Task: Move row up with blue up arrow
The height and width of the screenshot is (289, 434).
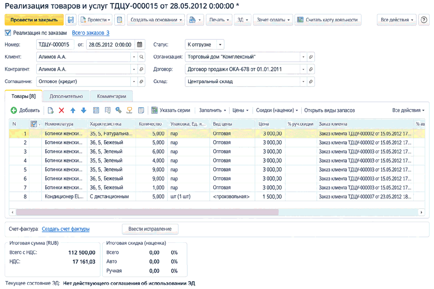Action: pos(73,110)
